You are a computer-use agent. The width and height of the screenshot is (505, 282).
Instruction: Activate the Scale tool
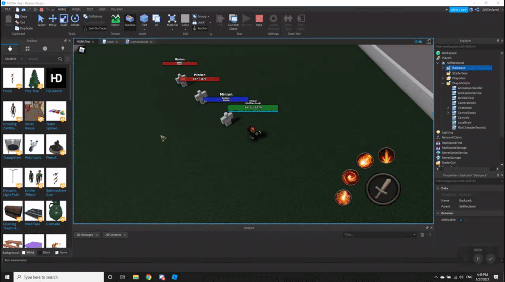click(64, 20)
